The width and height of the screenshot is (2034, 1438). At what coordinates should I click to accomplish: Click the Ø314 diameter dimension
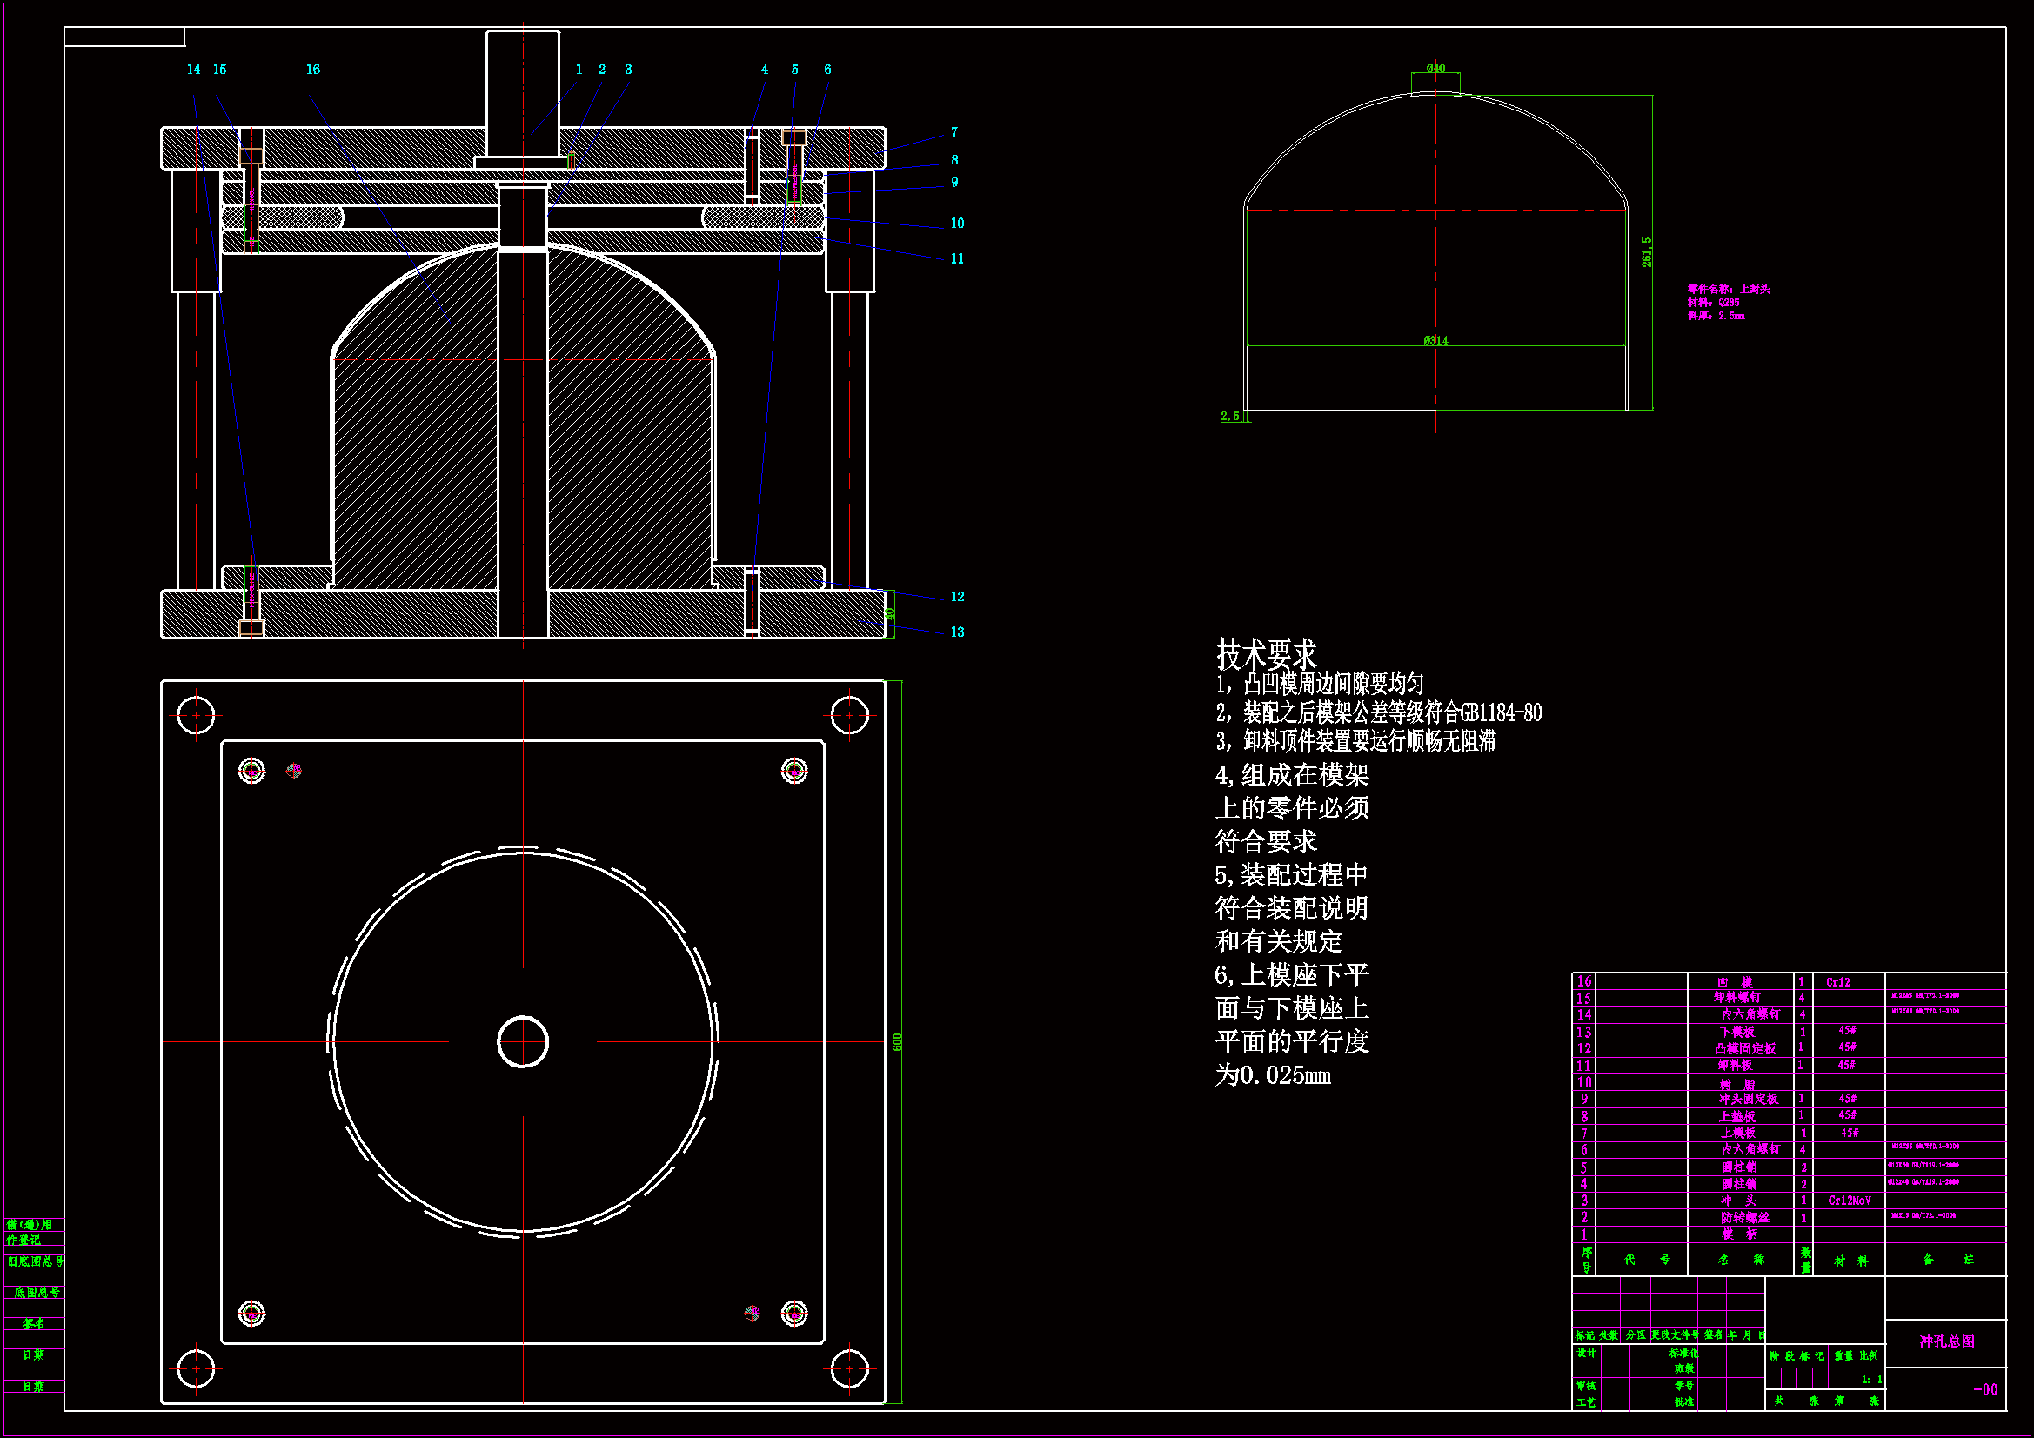point(1435,340)
